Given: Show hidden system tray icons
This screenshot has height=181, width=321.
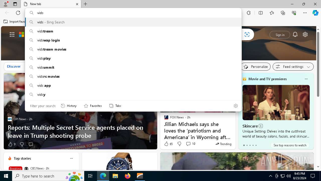Looking at the screenshot, I should coord(270,176).
